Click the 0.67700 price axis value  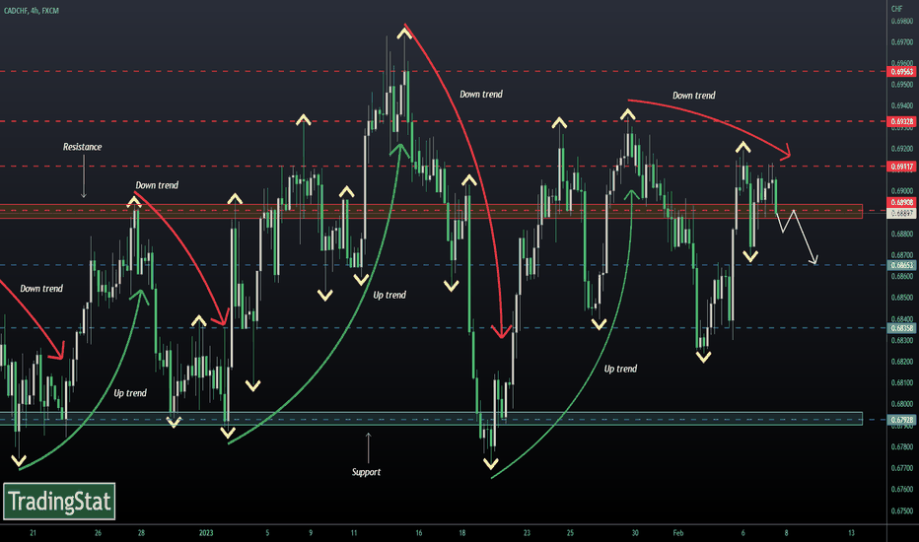pos(902,468)
